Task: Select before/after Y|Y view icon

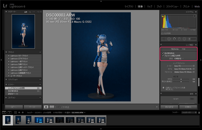Action: (52, 107)
